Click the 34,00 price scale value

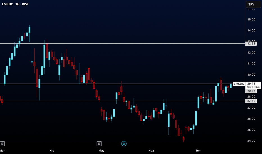pos(251,31)
